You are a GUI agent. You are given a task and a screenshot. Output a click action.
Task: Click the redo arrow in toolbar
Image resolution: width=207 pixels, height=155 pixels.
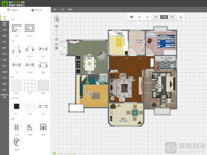pyautogui.click(x=147, y=17)
